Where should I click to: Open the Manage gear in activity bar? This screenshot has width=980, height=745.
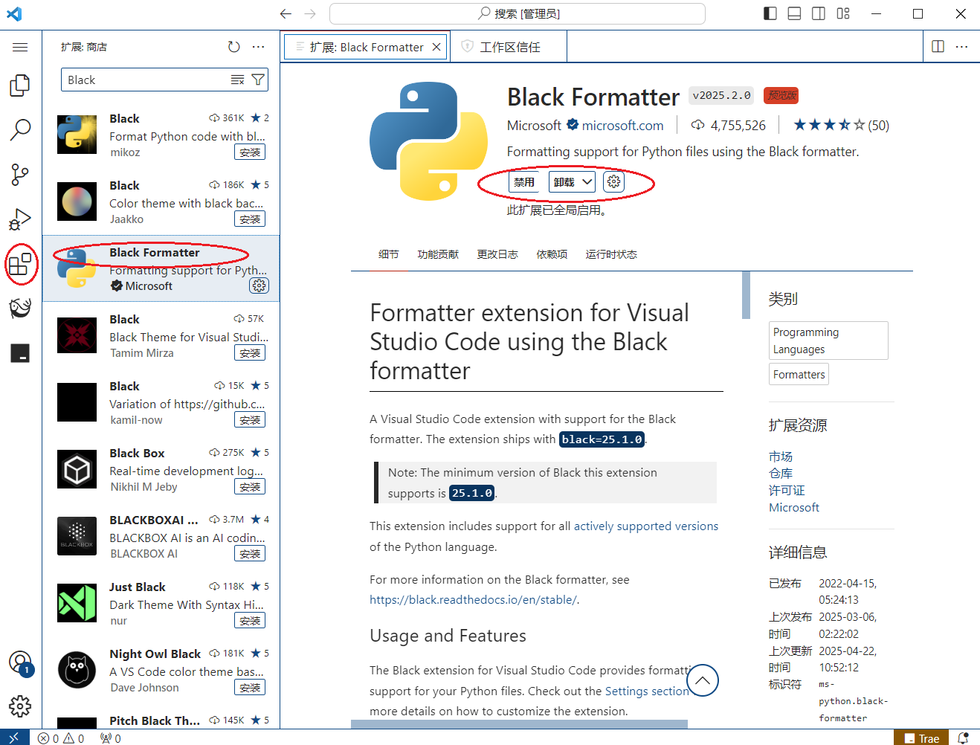(x=20, y=706)
